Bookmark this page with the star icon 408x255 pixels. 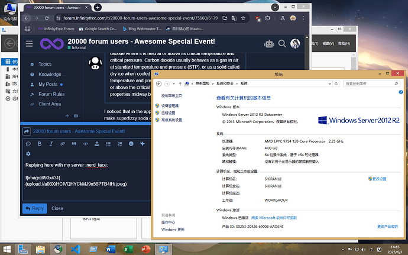(243, 18)
